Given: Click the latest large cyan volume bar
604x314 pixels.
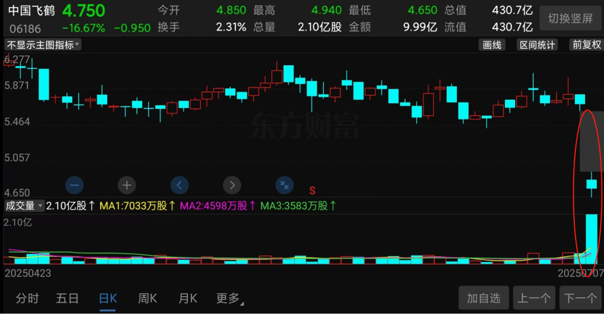Looking at the screenshot, I should tap(592, 239).
